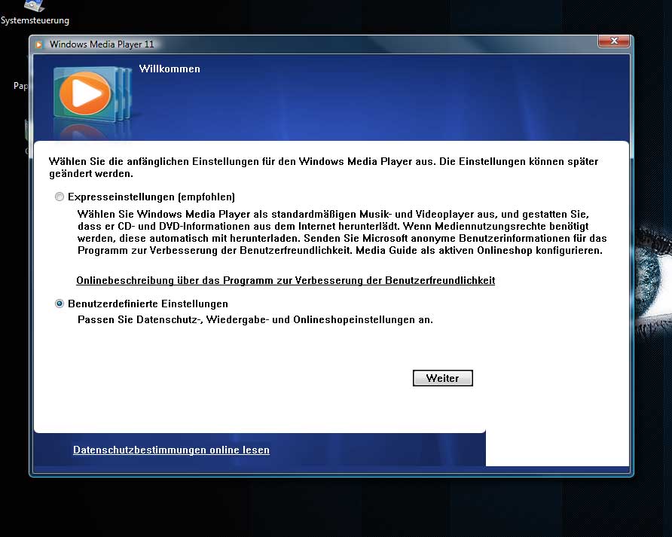Open Systemsteuerung desktop icon
This screenshot has width=672, height=537.
[35, 13]
